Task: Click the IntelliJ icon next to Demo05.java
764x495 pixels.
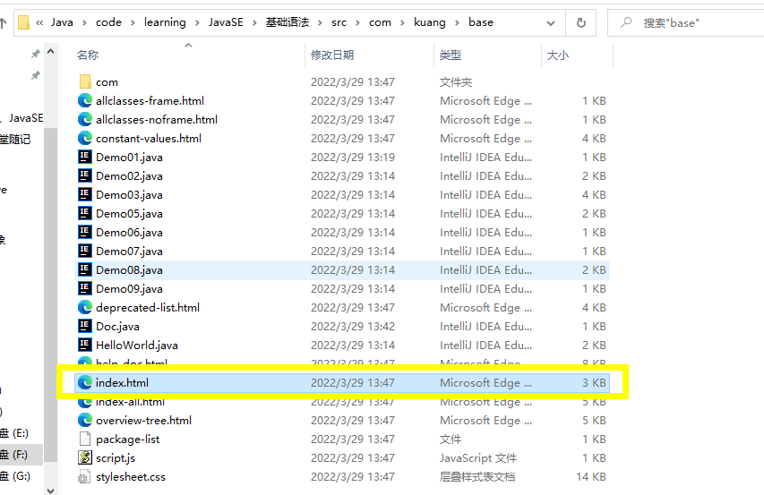Action: [x=85, y=213]
